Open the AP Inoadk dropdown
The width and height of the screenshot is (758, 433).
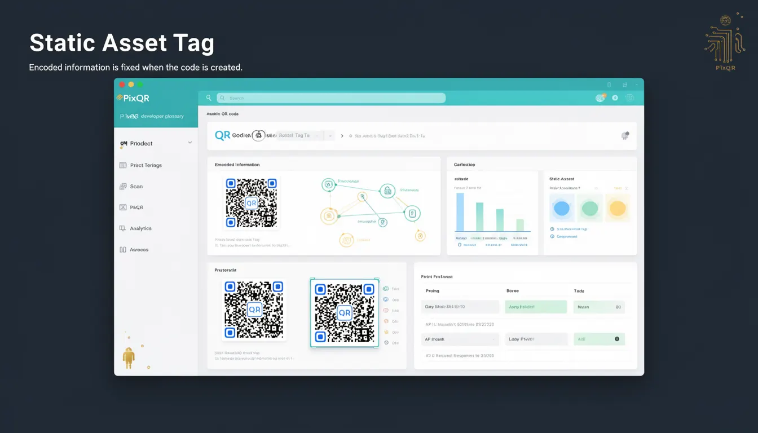pos(460,339)
